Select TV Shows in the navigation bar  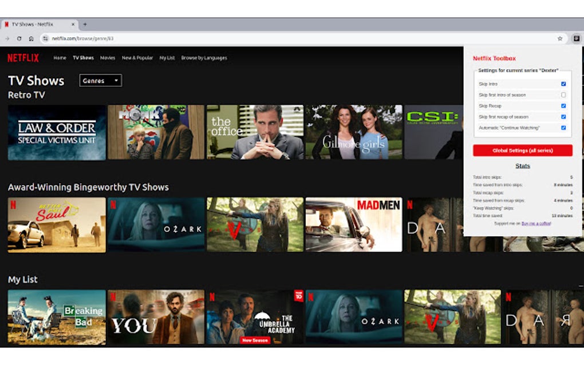[83, 58]
